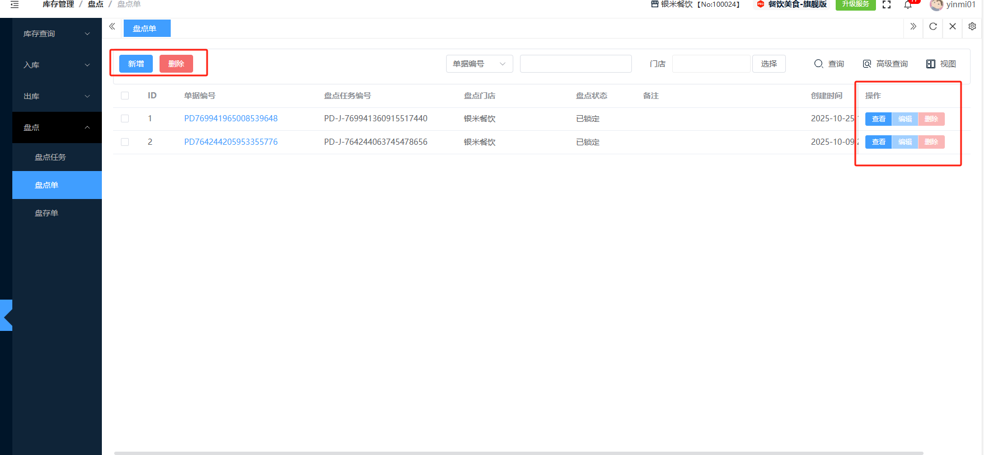The height and width of the screenshot is (455, 984).
Task: Expand the 库存查询 sidebar menu
Action: [x=57, y=34]
